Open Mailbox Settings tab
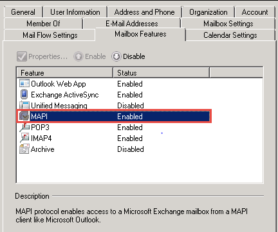The width and height of the screenshot is (278, 232). pyautogui.click(x=228, y=24)
